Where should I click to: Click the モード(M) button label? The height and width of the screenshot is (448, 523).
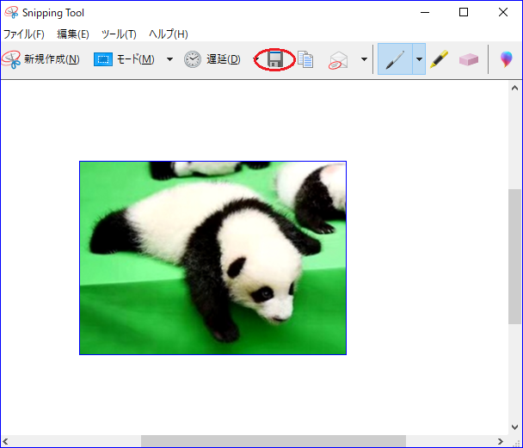[135, 59]
